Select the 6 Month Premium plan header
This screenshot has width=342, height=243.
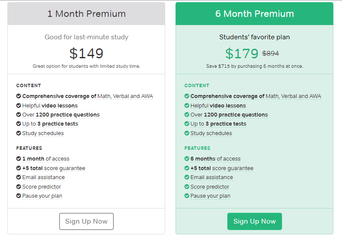pos(254,14)
